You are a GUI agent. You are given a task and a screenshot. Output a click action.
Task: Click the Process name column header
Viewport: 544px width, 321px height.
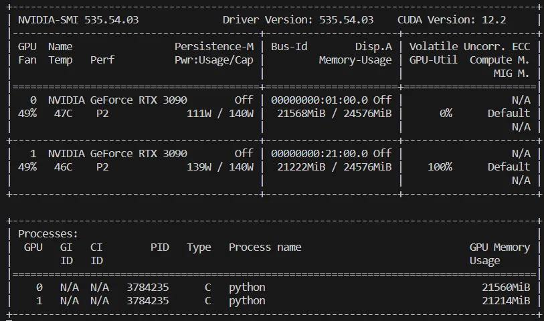(x=265, y=247)
